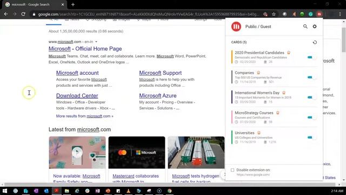The image size is (346, 195).
Task: Toggle the Universities card switch
Action: (x=311, y=137)
